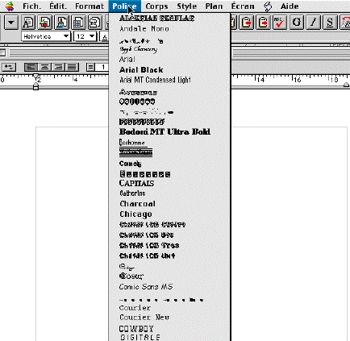
Task: Open the Format menu
Action: click(x=90, y=6)
